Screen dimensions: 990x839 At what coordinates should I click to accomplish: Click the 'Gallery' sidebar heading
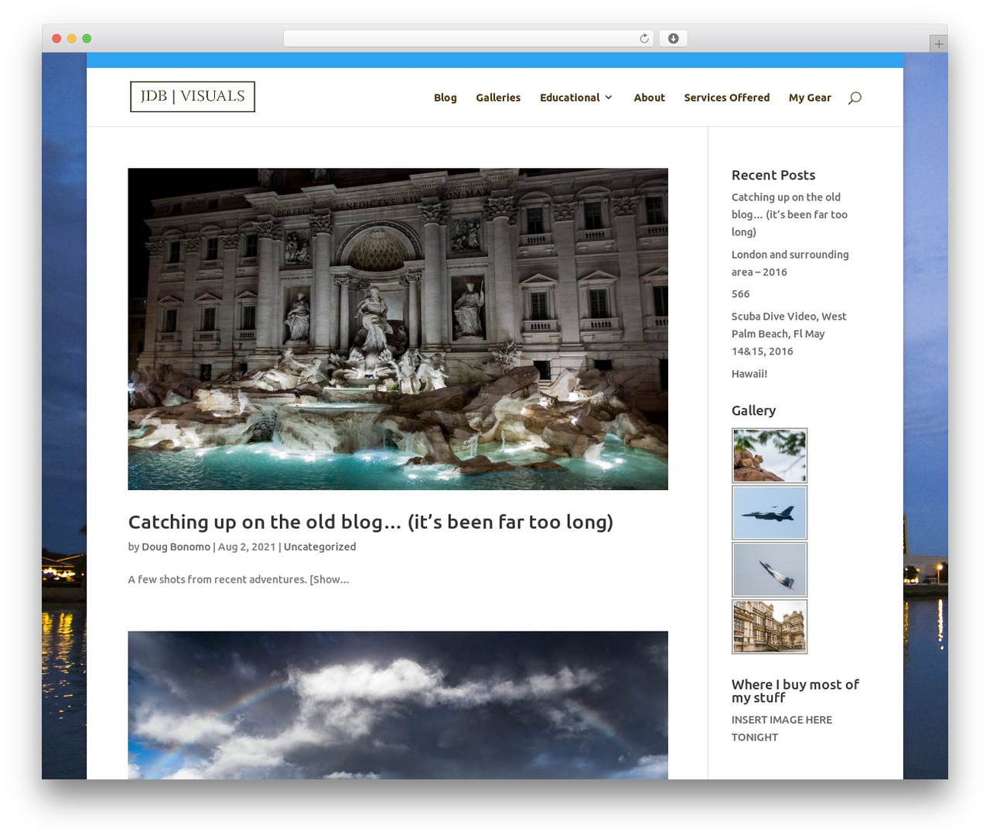[753, 410]
